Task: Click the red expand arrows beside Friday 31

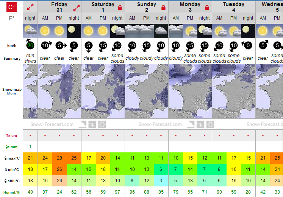Action: [x=77, y=8]
